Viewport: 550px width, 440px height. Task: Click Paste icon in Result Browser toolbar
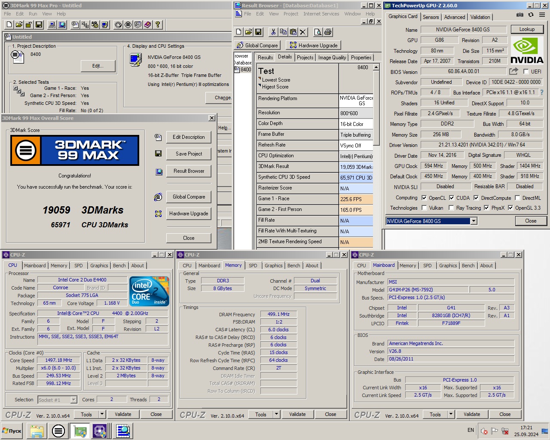pos(293,32)
